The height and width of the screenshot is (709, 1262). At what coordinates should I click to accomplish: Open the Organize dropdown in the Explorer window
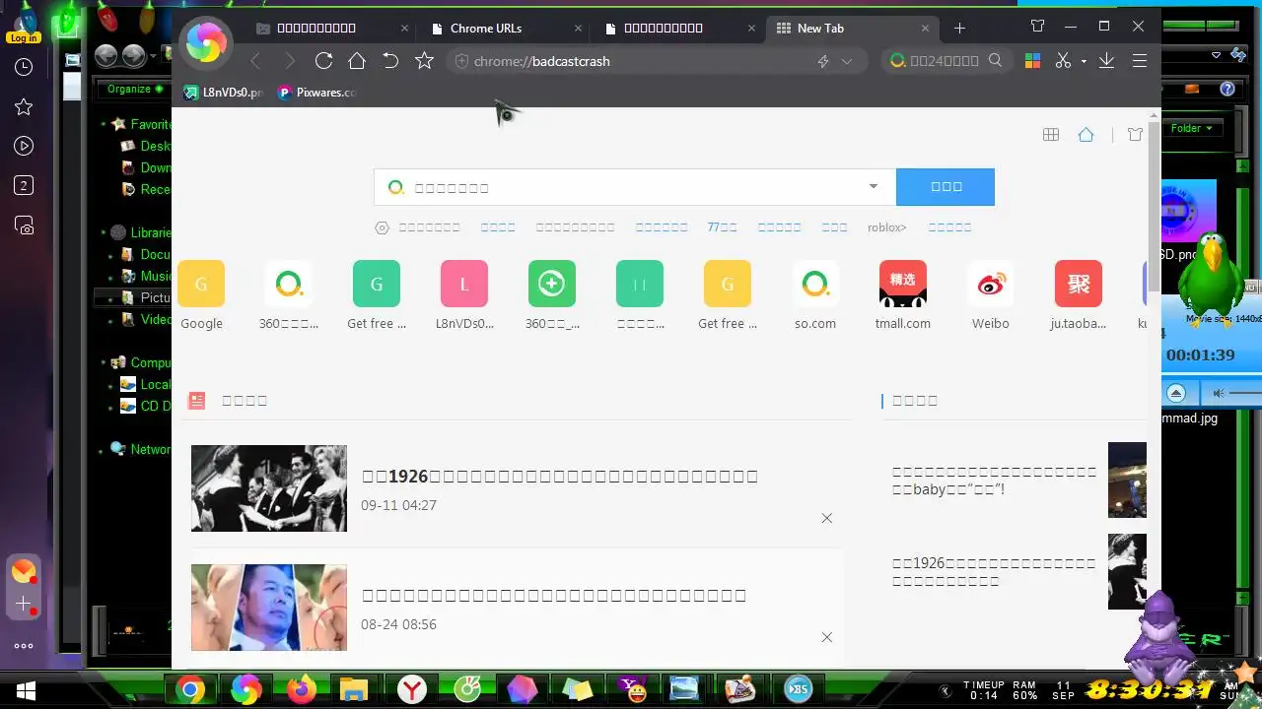pos(134,89)
